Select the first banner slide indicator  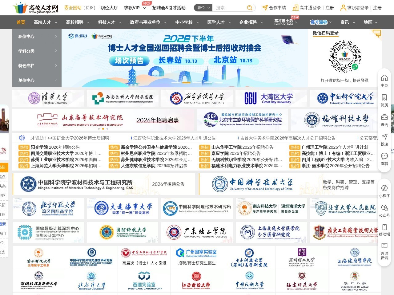click(176, 82)
